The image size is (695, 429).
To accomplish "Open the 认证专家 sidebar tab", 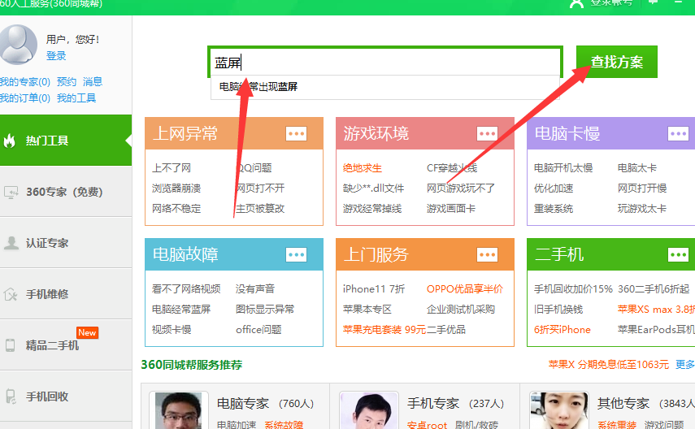I will [66, 243].
